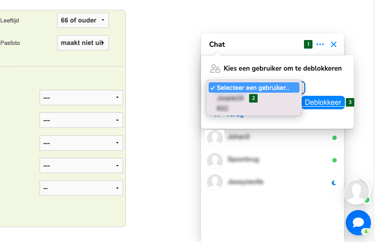375x242 pixels.
Task: Click the Deblokkeer button
Action: point(323,103)
